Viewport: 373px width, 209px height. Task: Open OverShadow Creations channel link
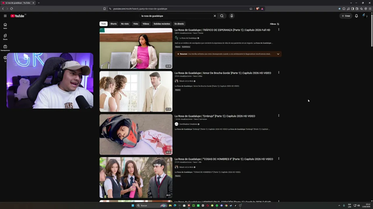[x=188, y=124]
